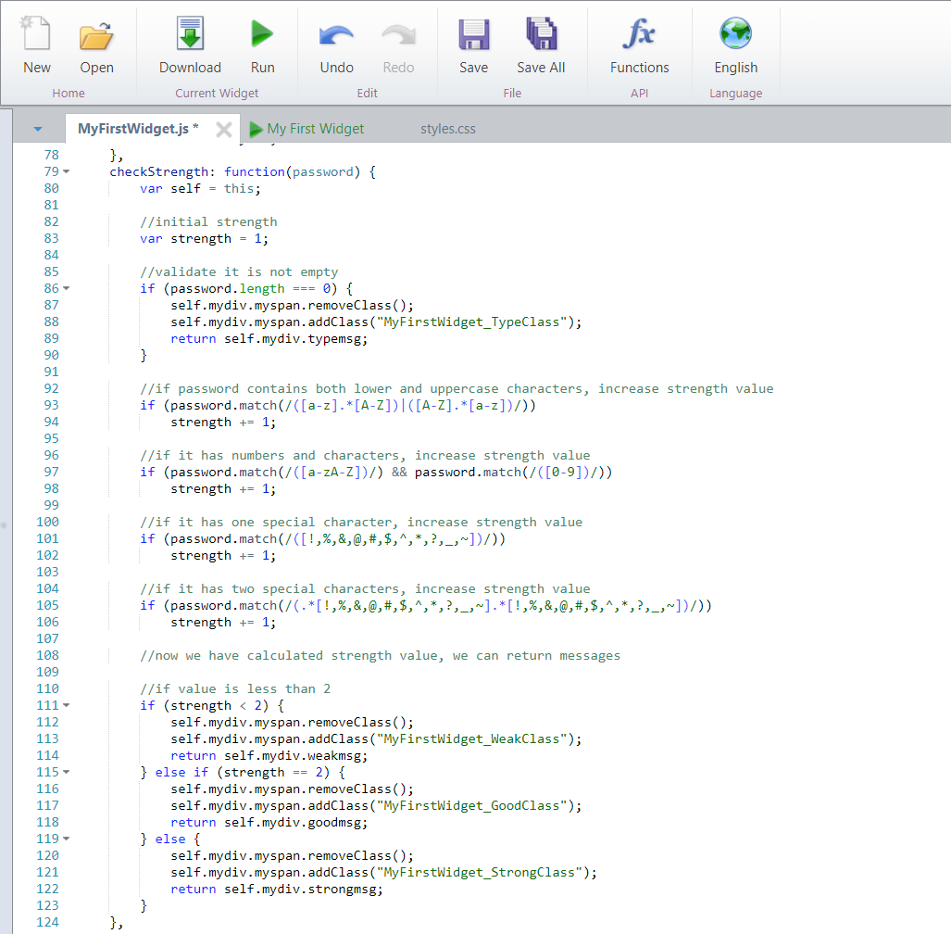The image size is (951, 934).
Task: Collapse the checkStrength function at line 79
Action: [67, 171]
